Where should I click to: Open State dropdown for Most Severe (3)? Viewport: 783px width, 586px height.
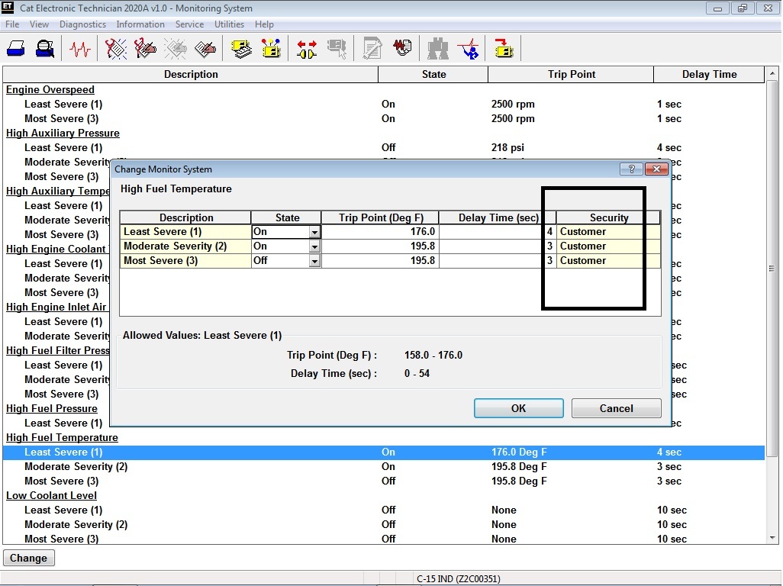point(314,261)
